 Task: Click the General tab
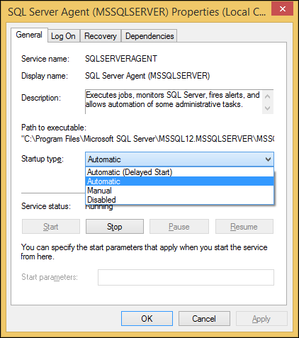click(29, 35)
